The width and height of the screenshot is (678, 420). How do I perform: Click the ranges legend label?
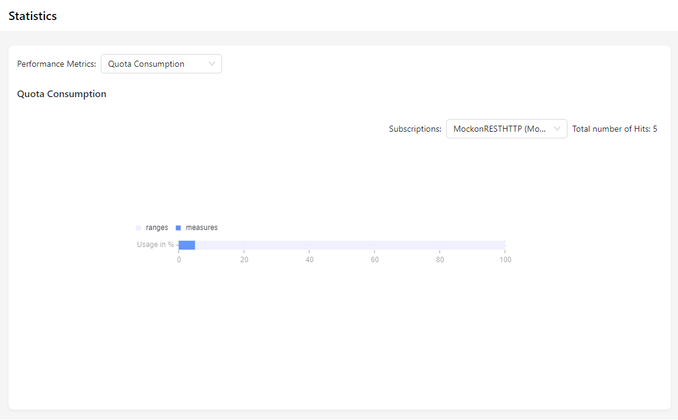coord(157,228)
